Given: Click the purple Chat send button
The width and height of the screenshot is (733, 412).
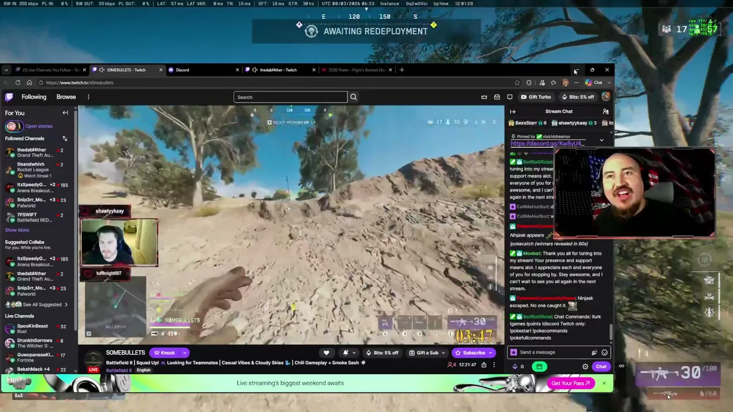Looking at the screenshot, I should click(601, 367).
